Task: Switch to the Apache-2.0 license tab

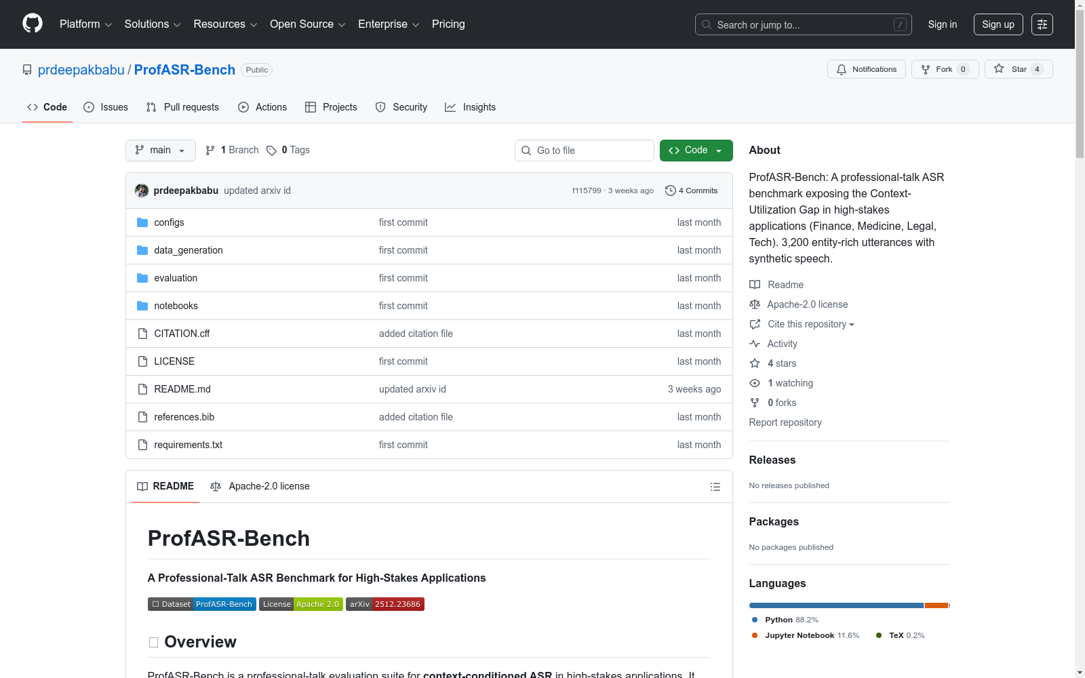Action: [260, 486]
